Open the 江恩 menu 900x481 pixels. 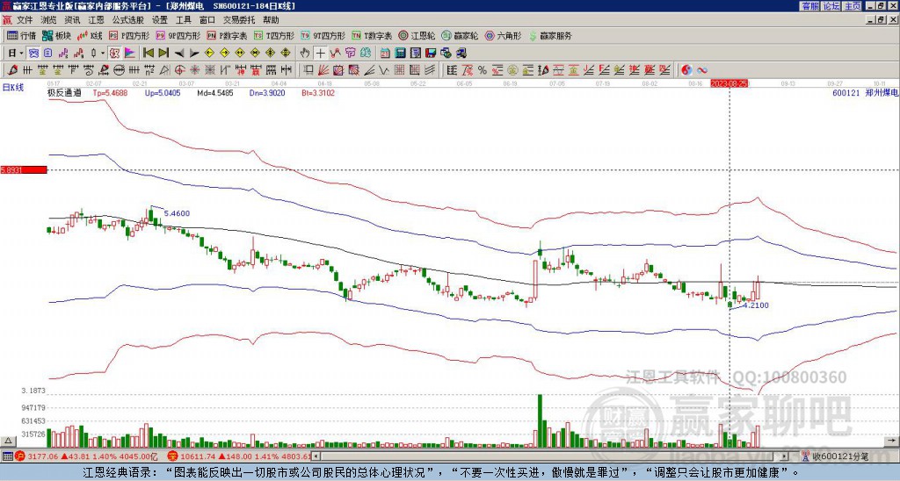coord(96,20)
